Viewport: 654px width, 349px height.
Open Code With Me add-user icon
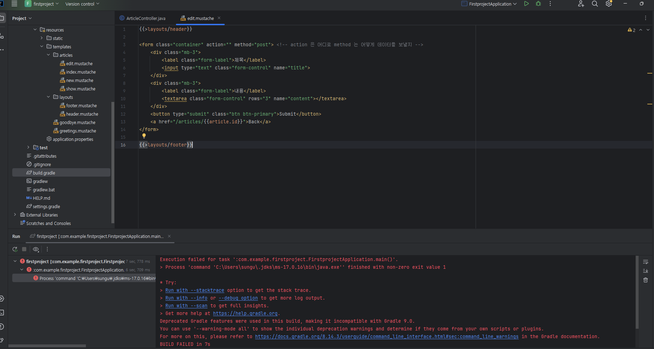coord(581,4)
